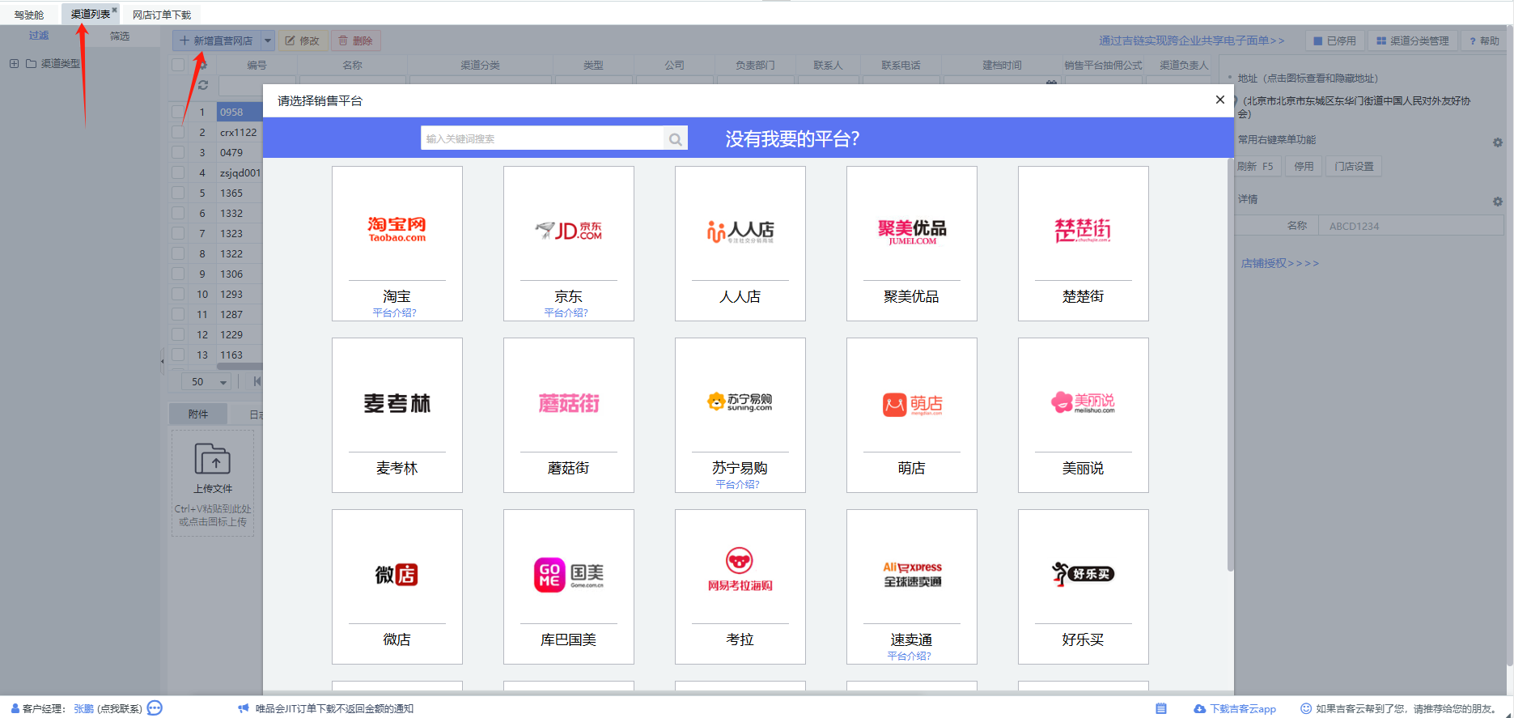Open 平台介绍 link under 速卖通
Viewport: 1514px width, 718px height.
point(909,656)
